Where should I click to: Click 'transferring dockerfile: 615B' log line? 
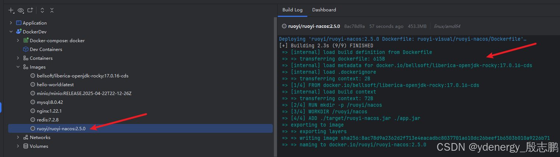pyautogui.click(x=334, y=59)
